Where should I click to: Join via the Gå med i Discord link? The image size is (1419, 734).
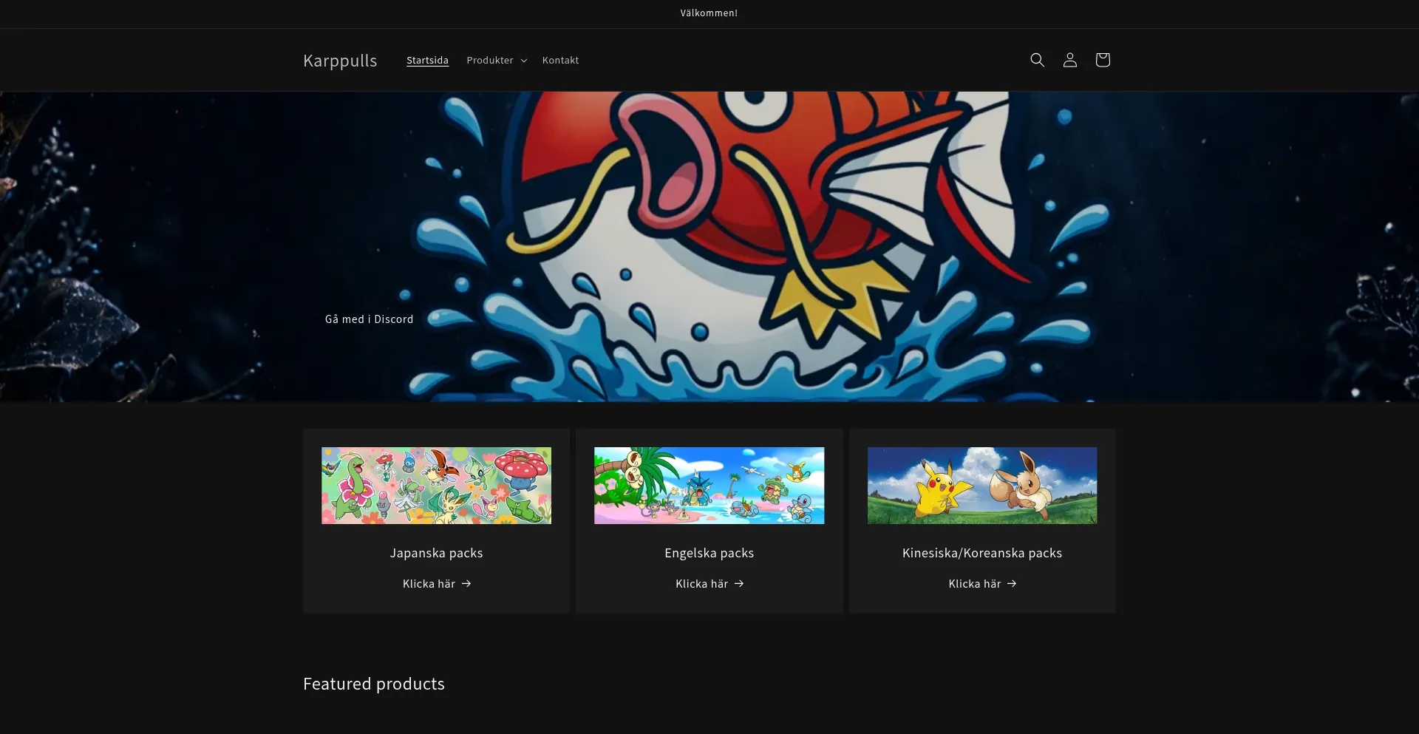[369, 319]
